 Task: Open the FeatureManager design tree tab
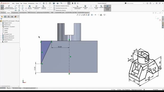coord(2,17)
